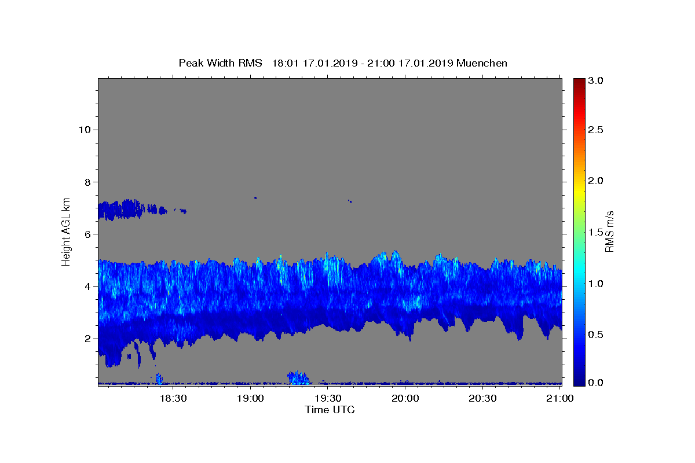Click the colorbar value 0.0
Image resolution: width=695 pixels, height=463 pixels.
597,383
